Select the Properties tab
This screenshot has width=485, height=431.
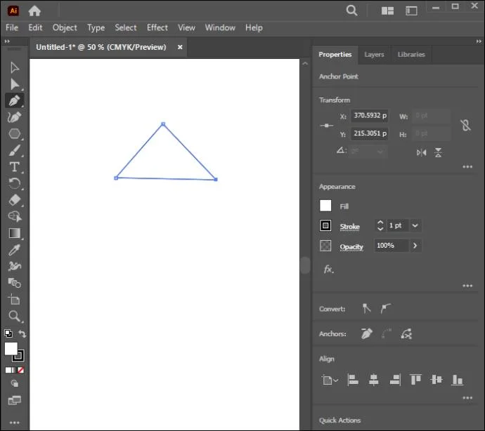tap(335, 54)
